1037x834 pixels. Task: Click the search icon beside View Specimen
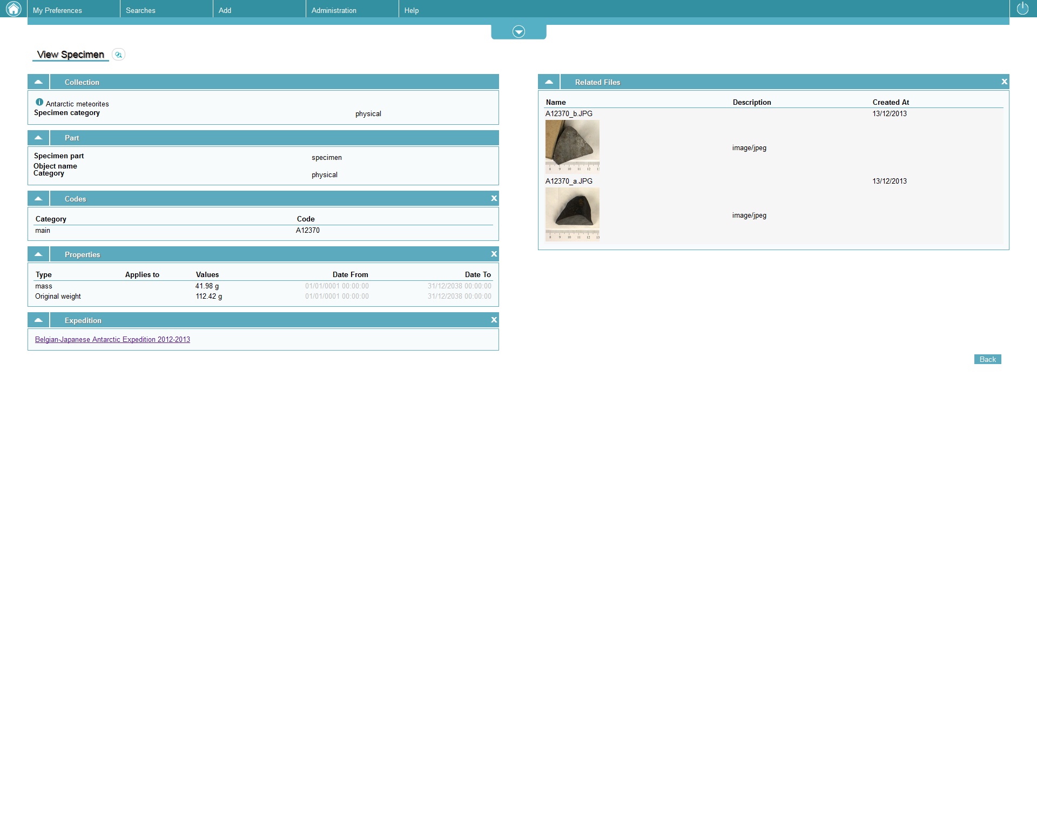(119, 55)
